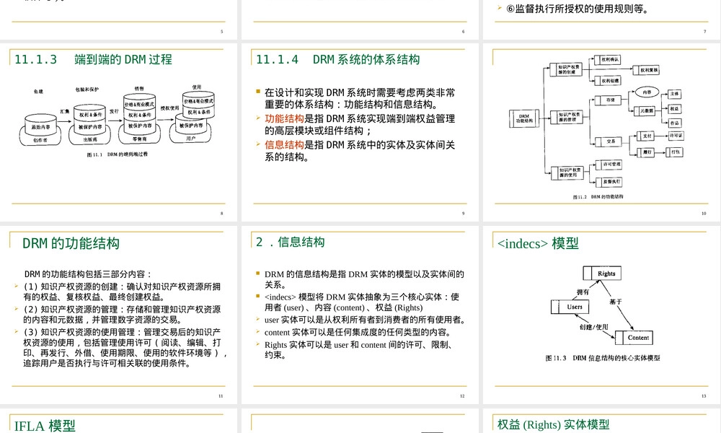Click the caption "图 11.2 DRM 的功能结构"

coord(598,197)
